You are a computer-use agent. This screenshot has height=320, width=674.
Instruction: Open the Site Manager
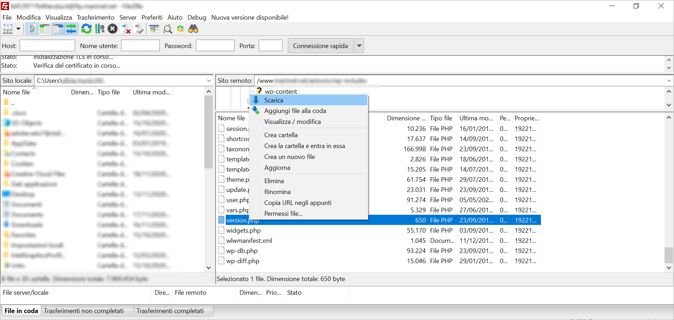tap(7, 29)
